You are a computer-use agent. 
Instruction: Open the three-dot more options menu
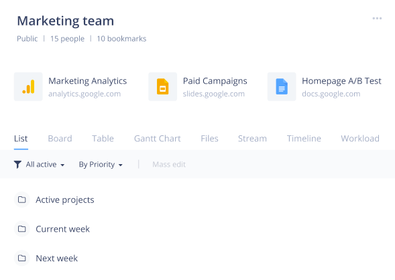coord(377,18)
